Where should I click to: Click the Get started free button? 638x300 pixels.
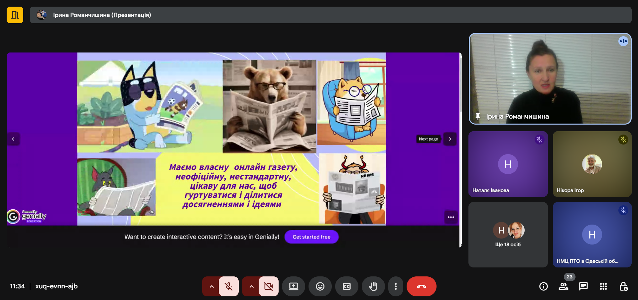click(x=311, y=237)
